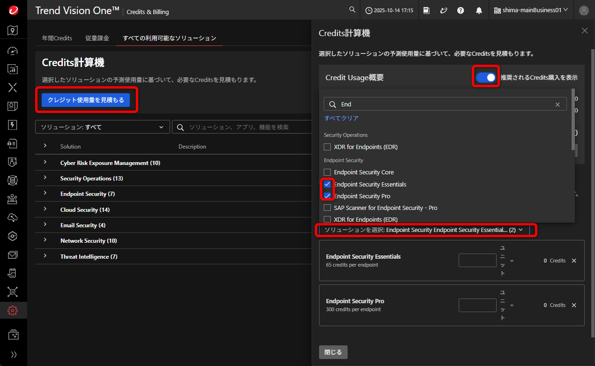This screenshot has width=595, height=366.
Task: Toggle recommended Credits purchase display switch
Action: [x=485, y=78]
